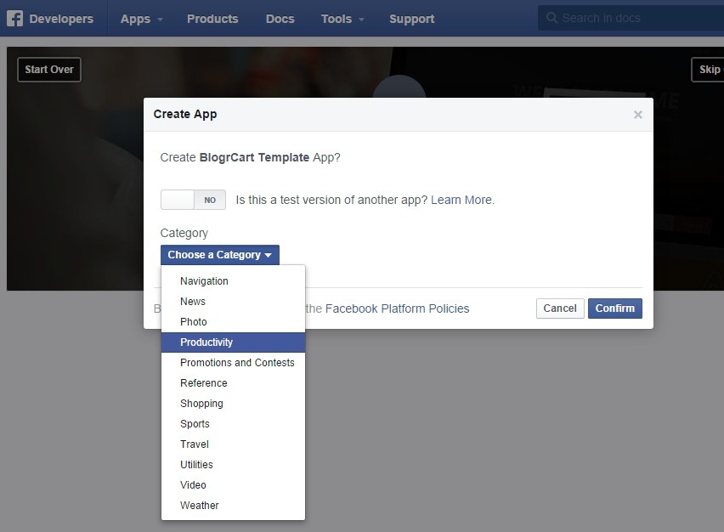The image size is (724, 532).
Task: Click the Cancel button
Action: click(560, 308)
